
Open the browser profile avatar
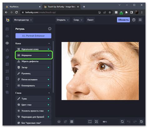click(137, 12)
